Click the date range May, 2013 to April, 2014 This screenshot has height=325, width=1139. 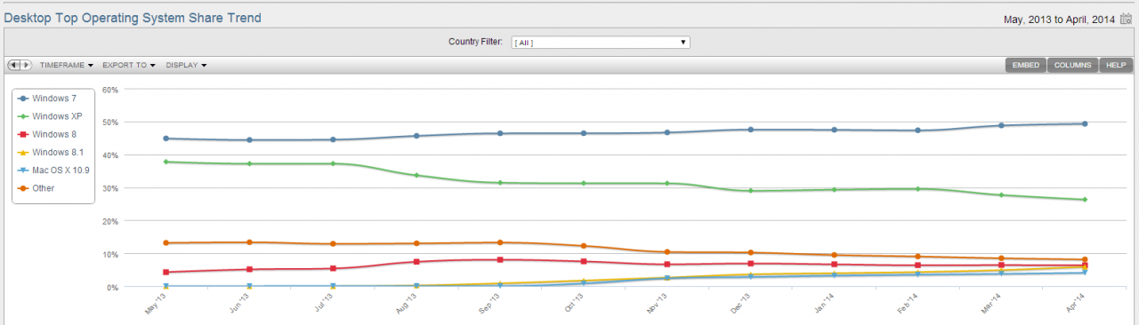[1060, 19]
